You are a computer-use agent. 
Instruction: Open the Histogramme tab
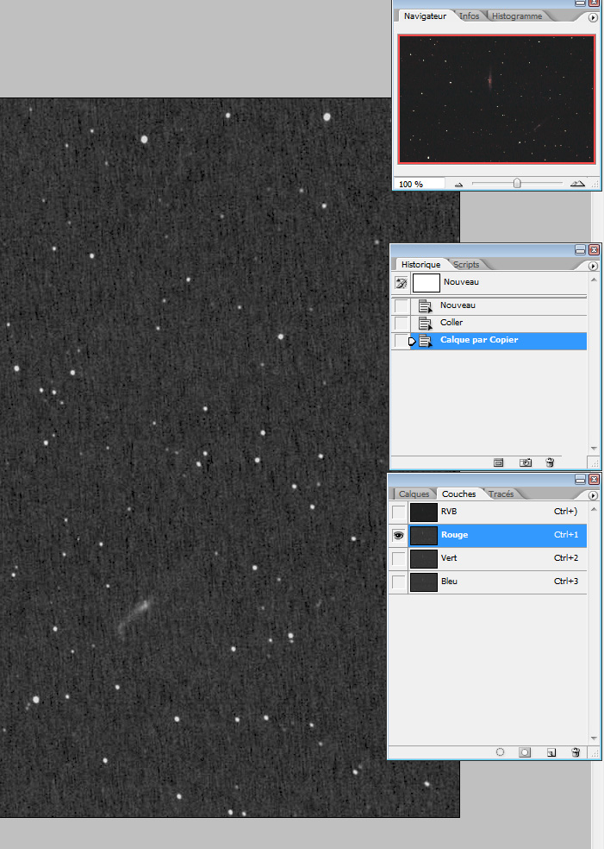click(516, 16)
